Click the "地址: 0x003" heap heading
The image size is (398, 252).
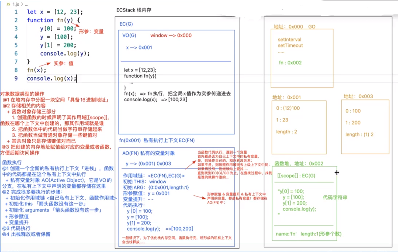coord(358,96)
